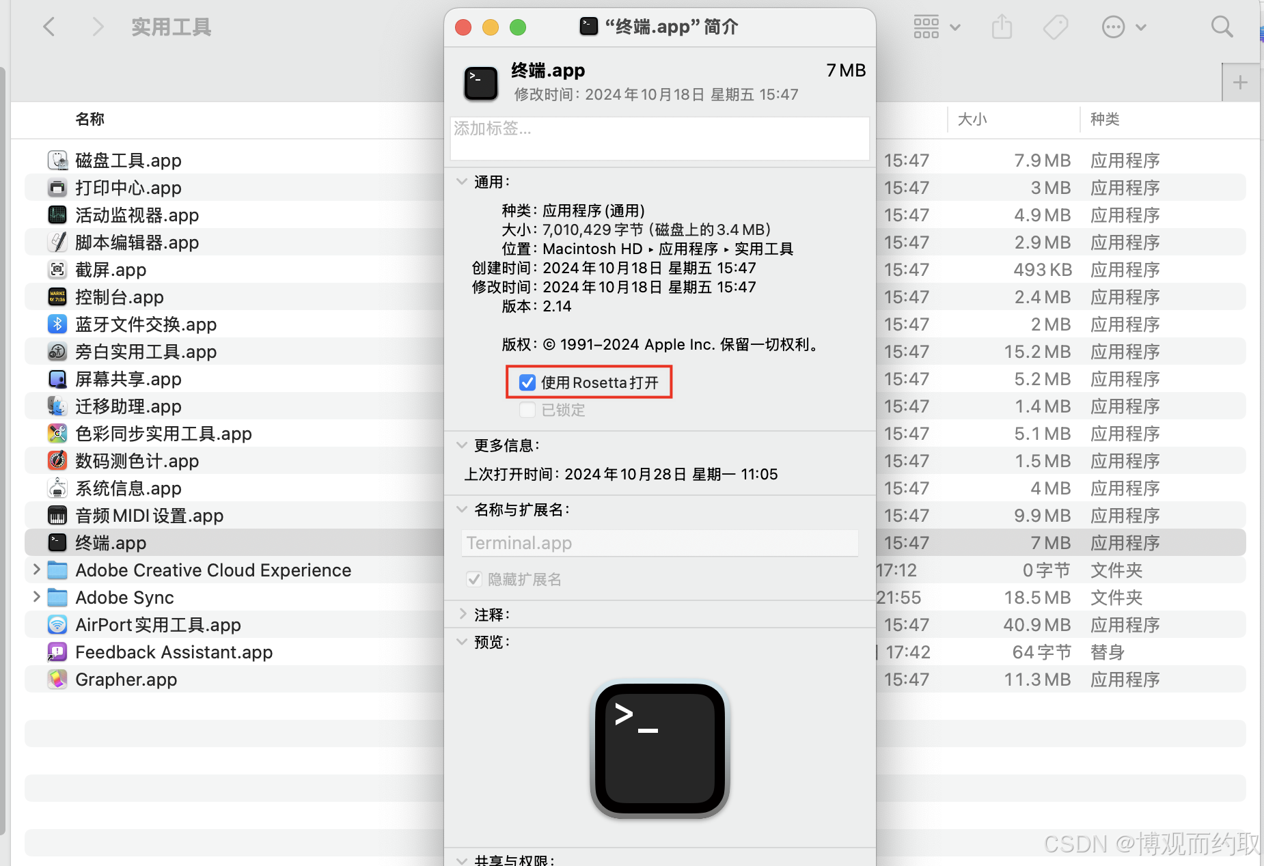Open the Finder more actions menu
The width and height of the screenshot is (1264, 866).
1124,27
